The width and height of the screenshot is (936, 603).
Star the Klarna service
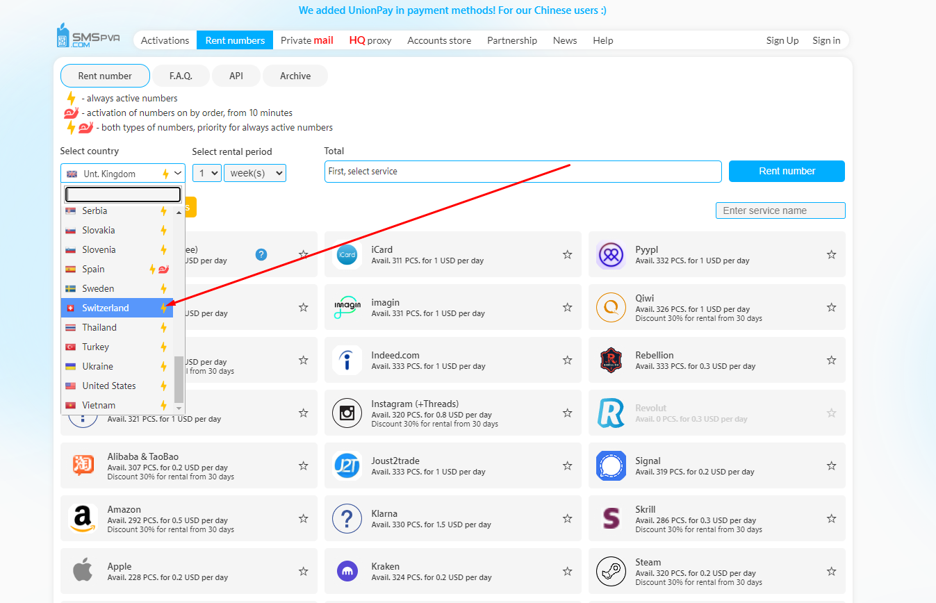(x=568, y=519)
